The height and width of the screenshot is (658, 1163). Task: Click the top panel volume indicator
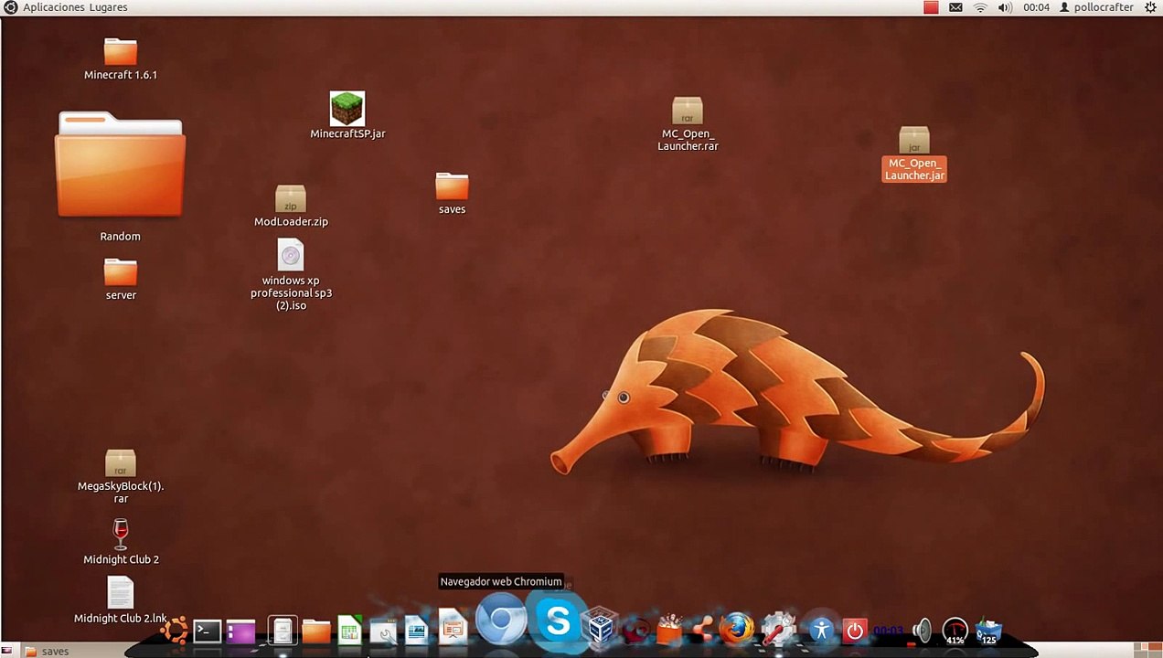click(x=1005, y=7)
